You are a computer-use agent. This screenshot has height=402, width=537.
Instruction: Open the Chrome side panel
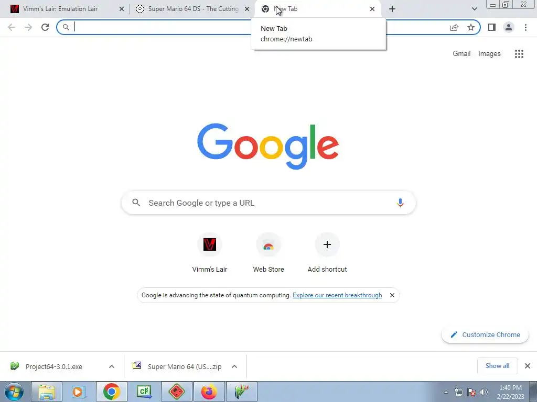[492, 27]
